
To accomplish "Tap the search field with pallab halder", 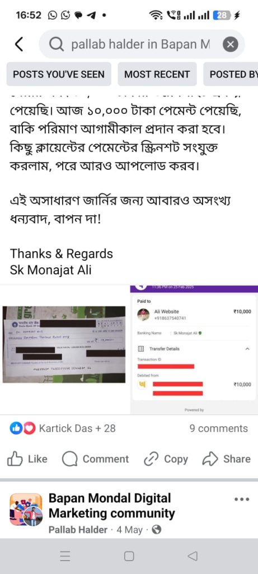I will (142, 44).
